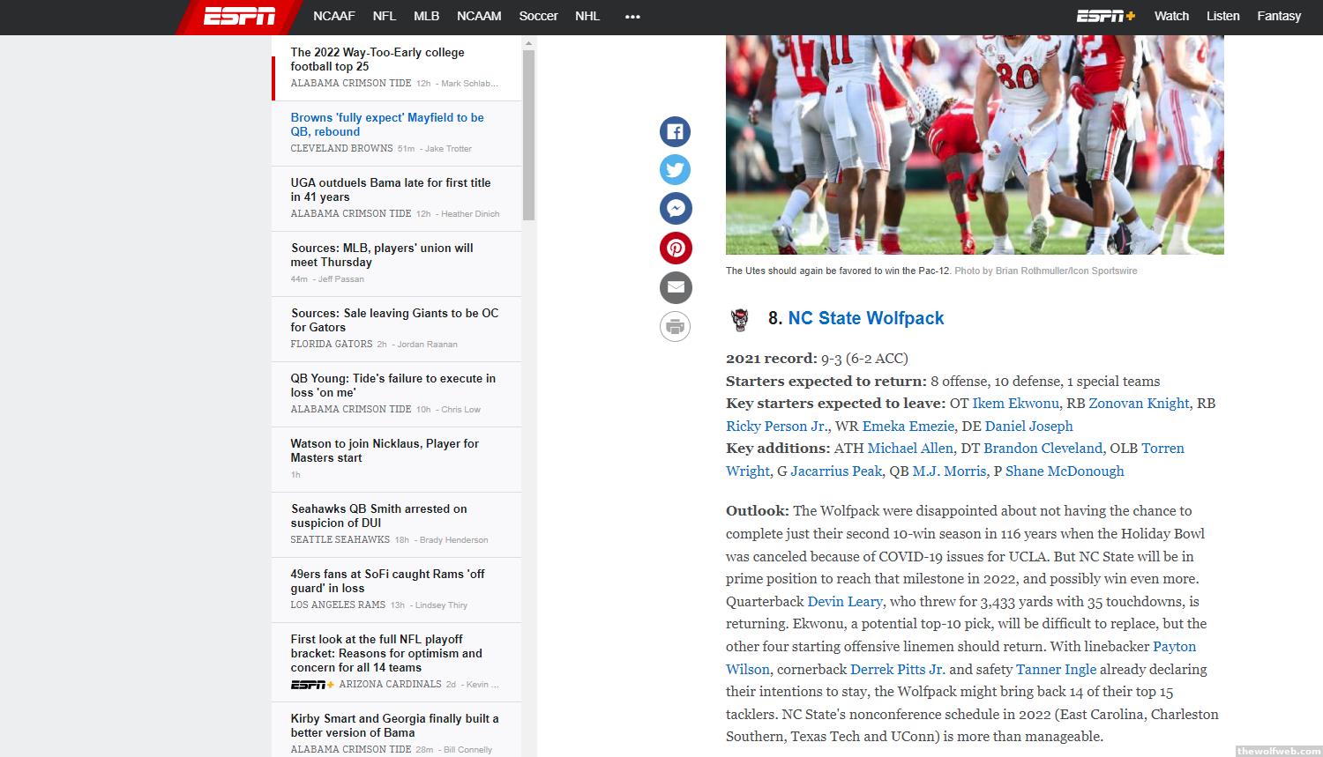The image size is (1323, 757).
Task: Click the Utah players game photo
Action: [975, 145]
